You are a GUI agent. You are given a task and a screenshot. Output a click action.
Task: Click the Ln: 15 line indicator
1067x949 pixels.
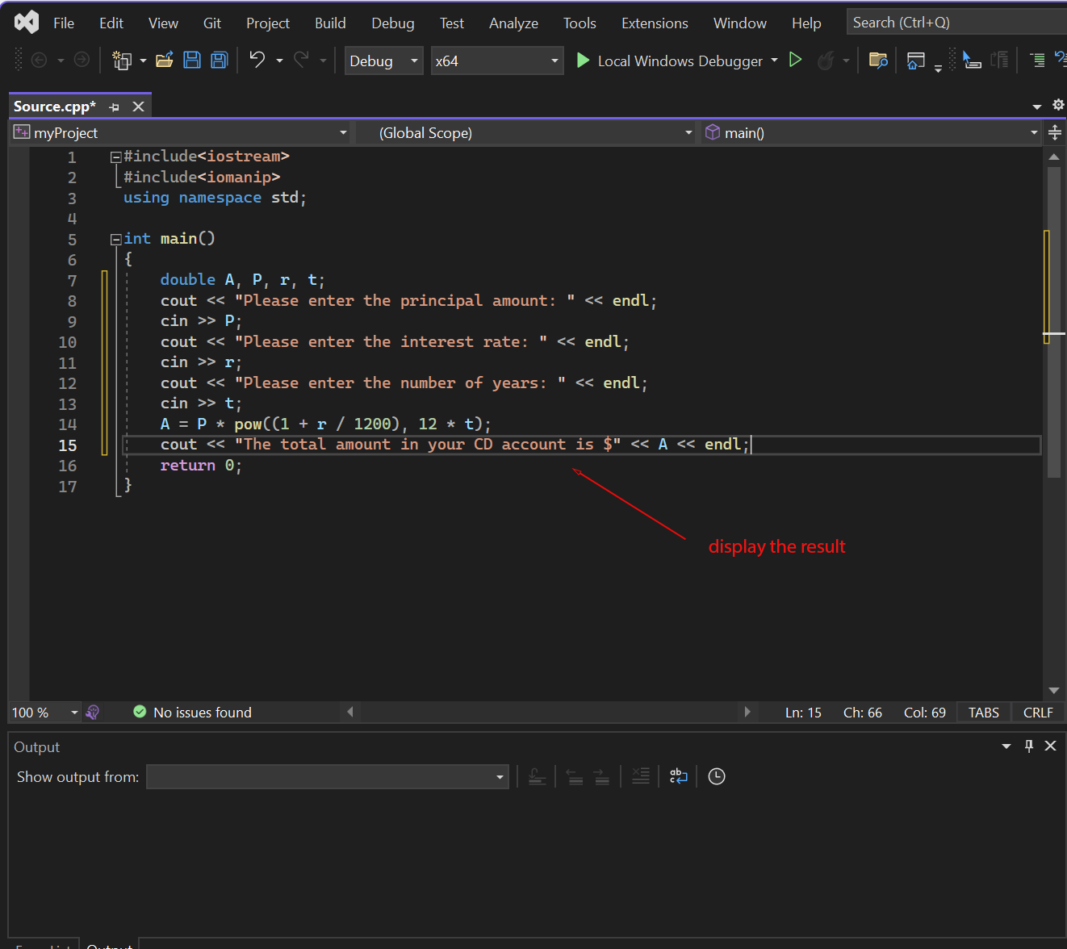[803, 713]
